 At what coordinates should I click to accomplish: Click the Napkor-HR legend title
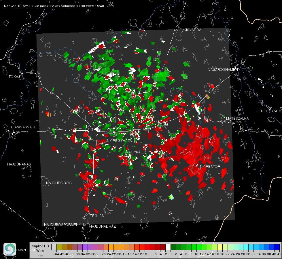[40, 246]
